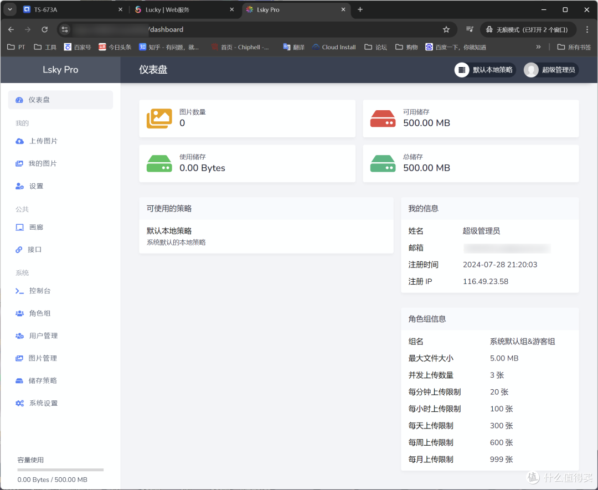
Task: Click the Lsky Pro logo title
Action: (x=60, y=70)
